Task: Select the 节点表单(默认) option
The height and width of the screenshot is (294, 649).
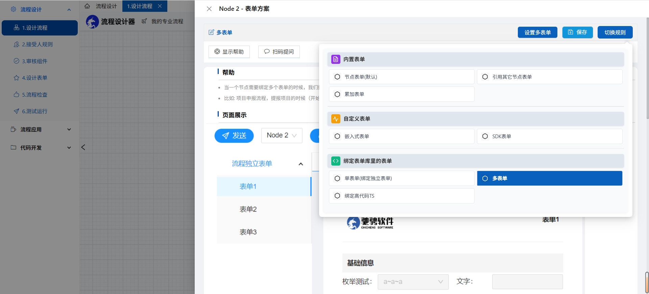Action: coord(401,77)
